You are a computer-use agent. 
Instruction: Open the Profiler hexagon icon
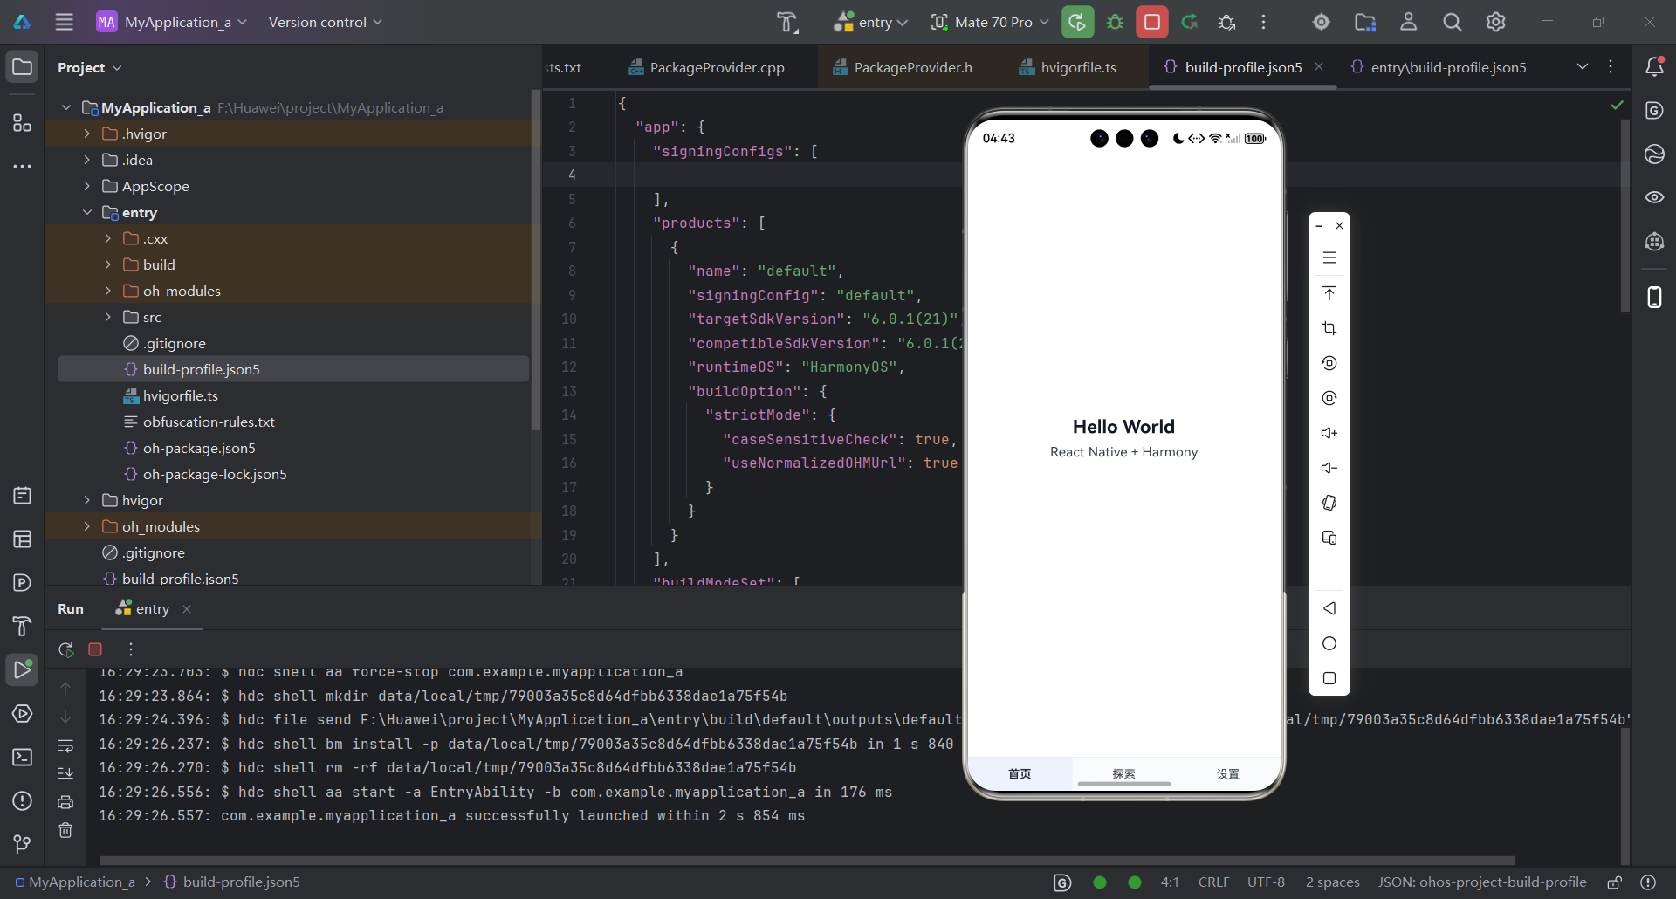[x=22, y=714]
